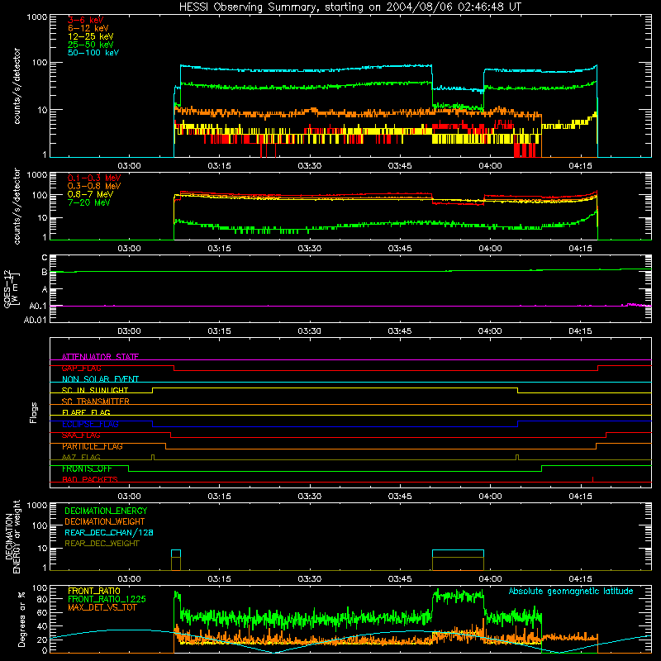
Task: Choose the cyan 50-100 keV legend label
Action: point(93,53)
